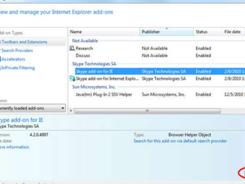The height and width of the screenshot is (184, 245).
Task: Select 'Skype add-on for Internet Explo...' row
Action: 157,79
